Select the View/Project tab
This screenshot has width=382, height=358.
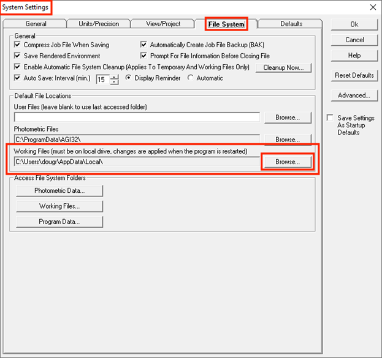pos(163,24)
